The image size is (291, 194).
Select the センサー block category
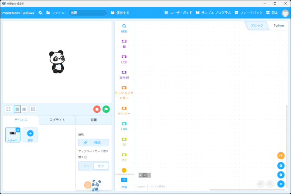124,111
